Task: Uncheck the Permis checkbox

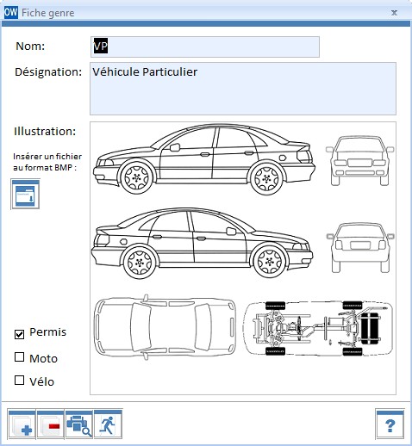Action: tap(19, 334)
